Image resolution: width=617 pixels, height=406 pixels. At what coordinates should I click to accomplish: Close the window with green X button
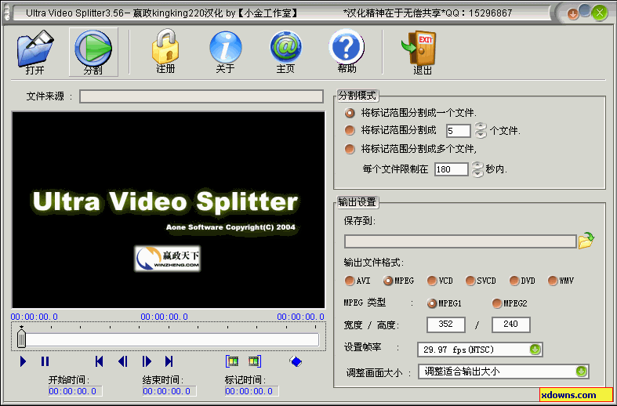coord(600,13)
